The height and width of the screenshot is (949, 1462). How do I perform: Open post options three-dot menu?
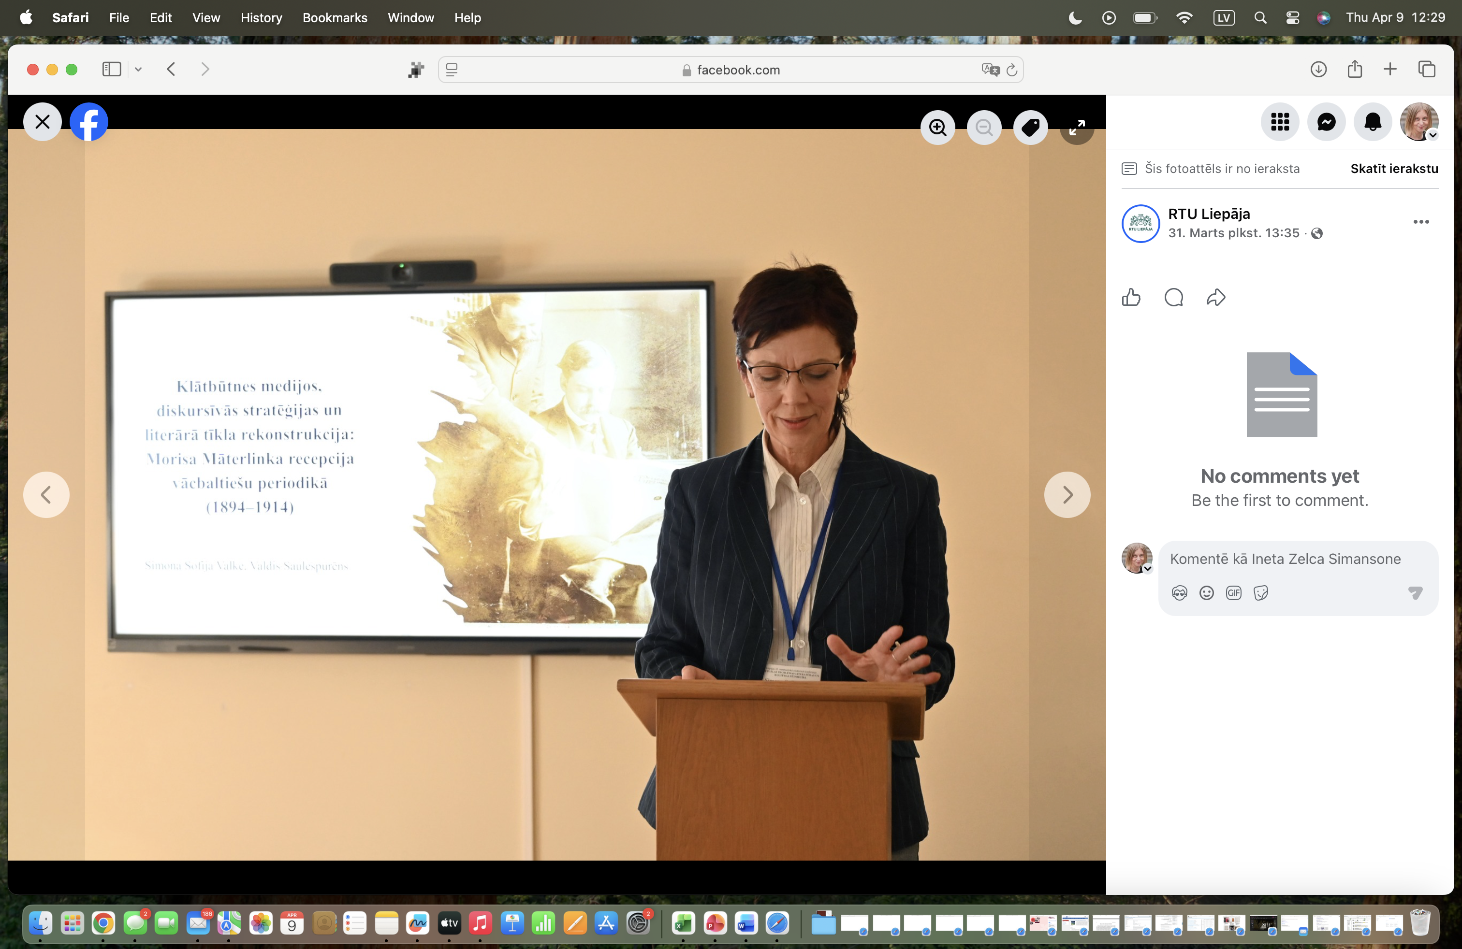(1421, 222)
